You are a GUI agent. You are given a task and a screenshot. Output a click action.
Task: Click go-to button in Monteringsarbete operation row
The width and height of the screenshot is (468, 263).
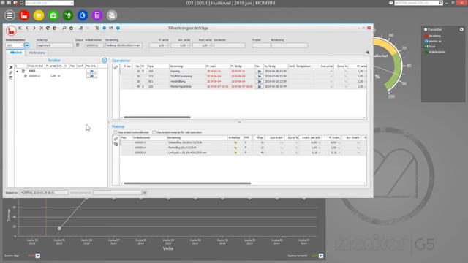point(260,86)
